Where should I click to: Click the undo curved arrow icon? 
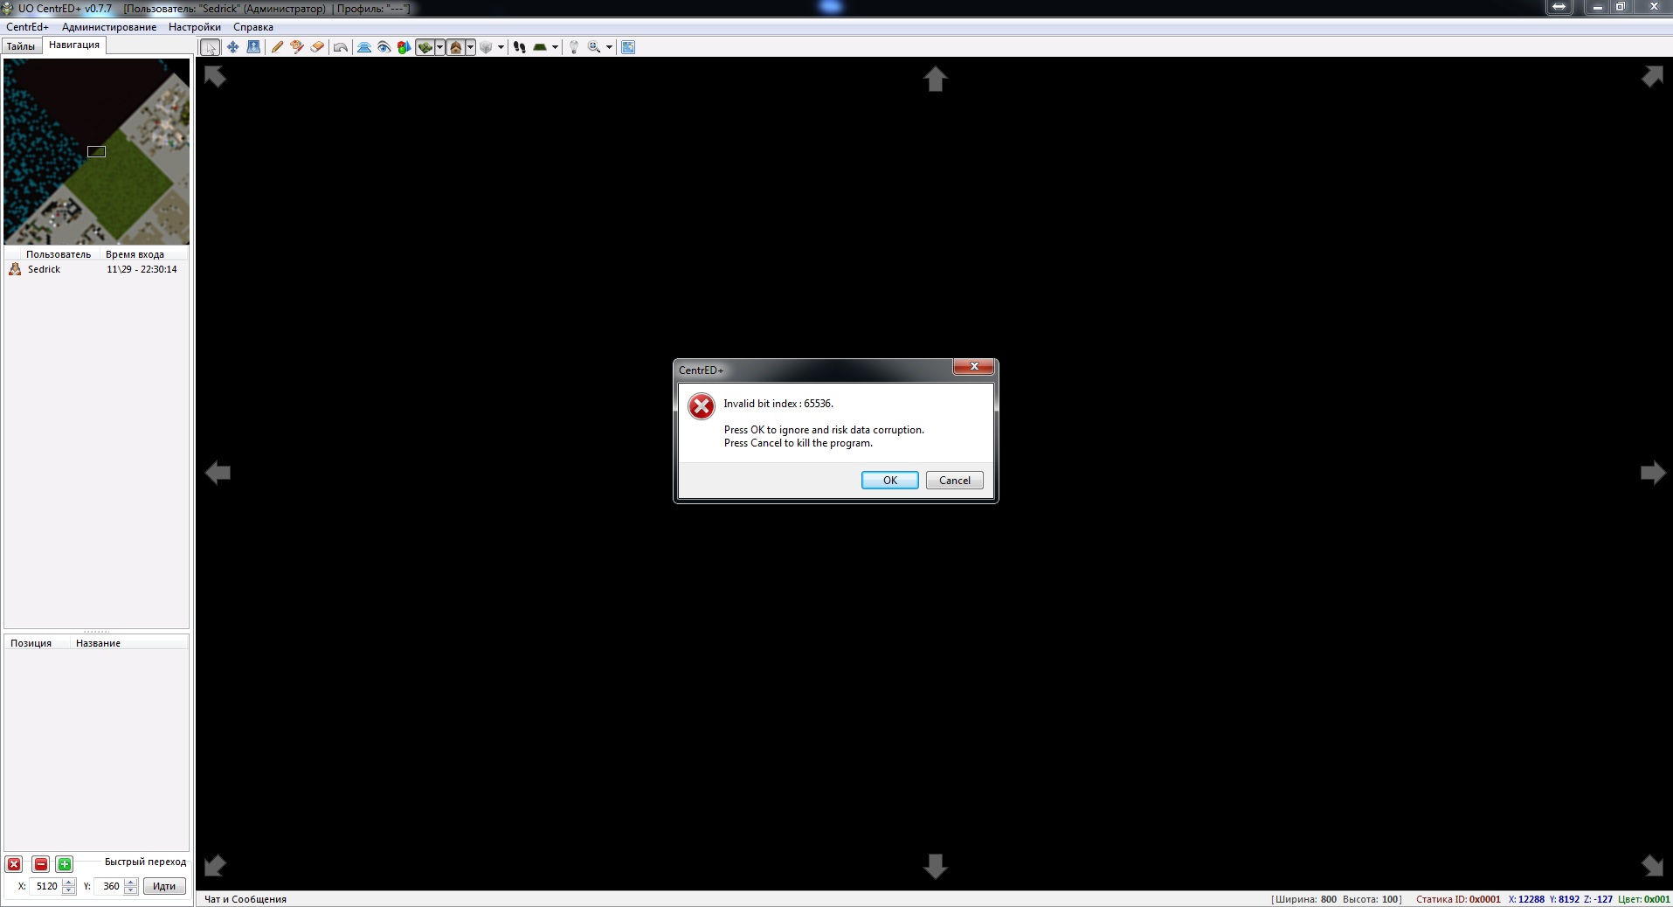tap(341, 47)
